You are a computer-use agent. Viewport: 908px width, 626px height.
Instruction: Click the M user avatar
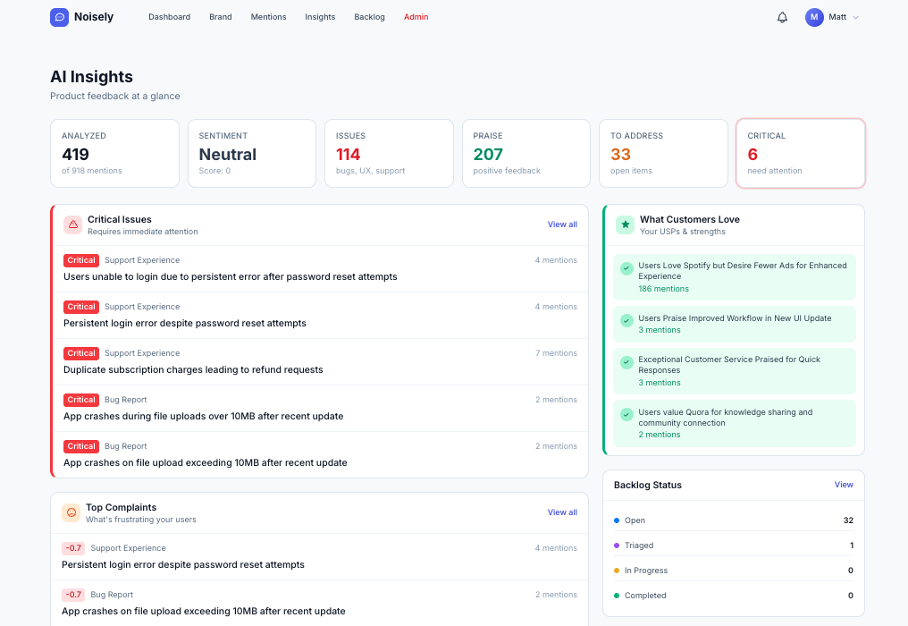coord(813,17)
